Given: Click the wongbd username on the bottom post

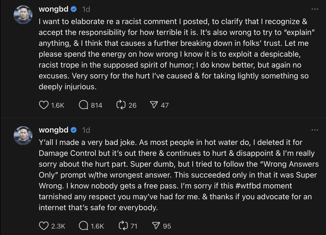Looking at the screenshot, I should [53, 130].
